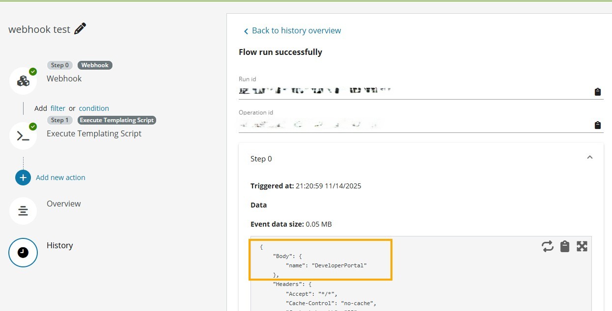Click the pencil icon beside webhook test
Screen dimensions: 612x311
tap(80, 29)
